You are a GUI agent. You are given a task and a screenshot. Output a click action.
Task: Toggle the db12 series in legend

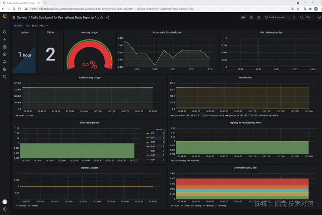click(x=153, y=151)
